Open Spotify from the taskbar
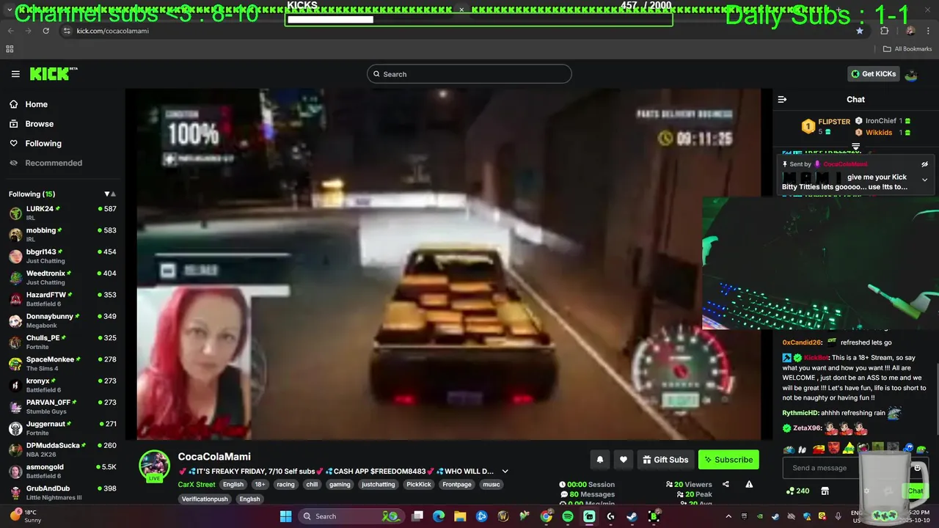The width and height of the screenshot is (939, 528). 568,516
